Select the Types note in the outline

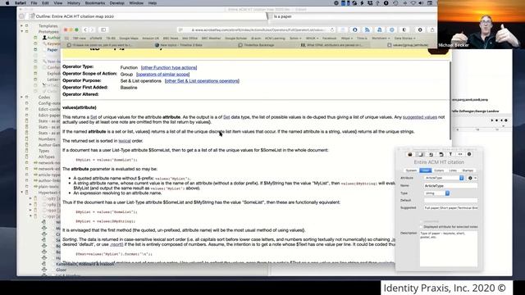tap(43, 151)
